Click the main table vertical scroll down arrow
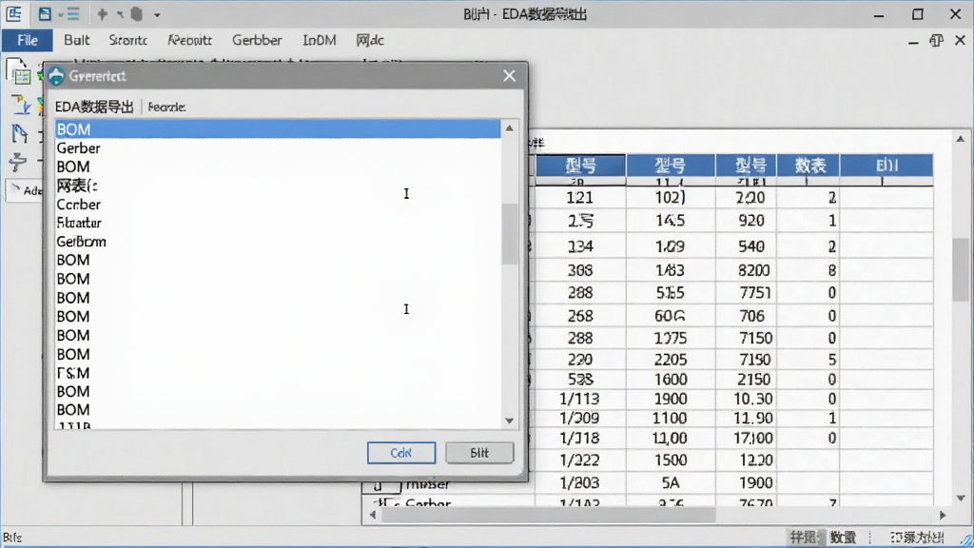Screen dimensions: 974x548 (961, 498)
